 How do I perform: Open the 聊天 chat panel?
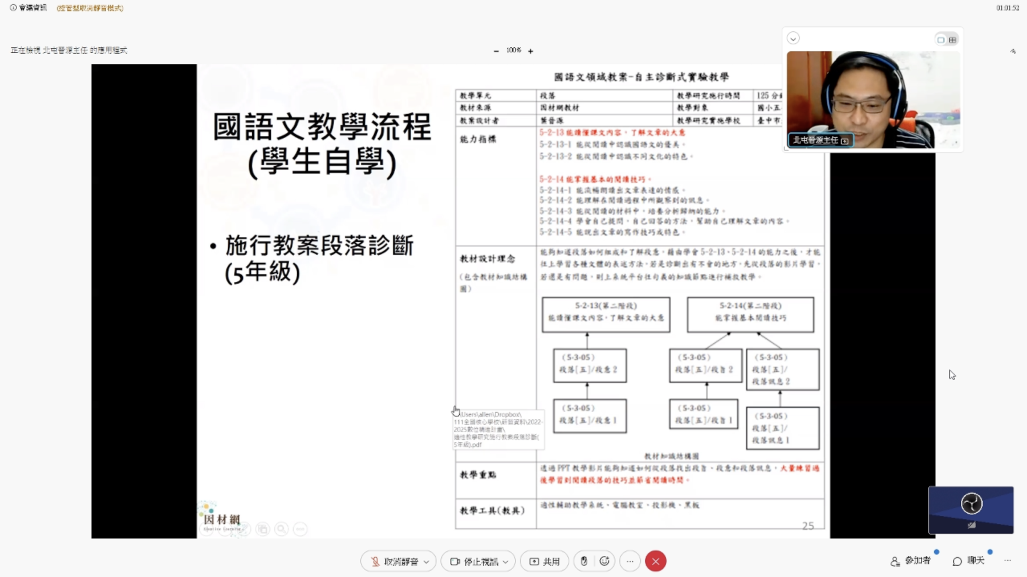[969, 561]
